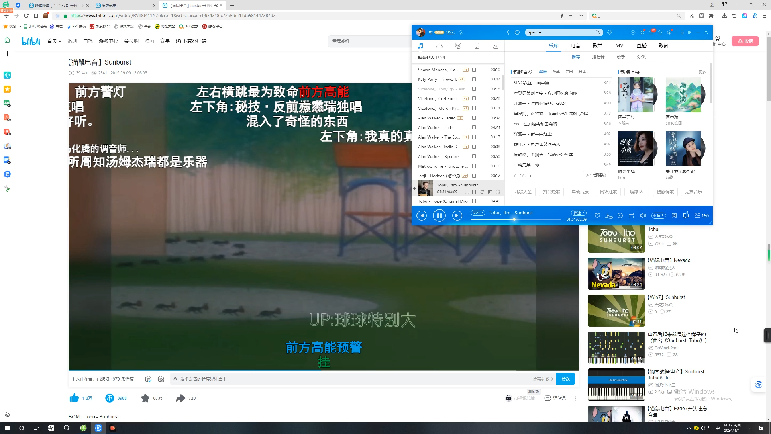Click the heart favorite icon in player bar
Screen dimensions: 771x434
(x=597, y=216)
